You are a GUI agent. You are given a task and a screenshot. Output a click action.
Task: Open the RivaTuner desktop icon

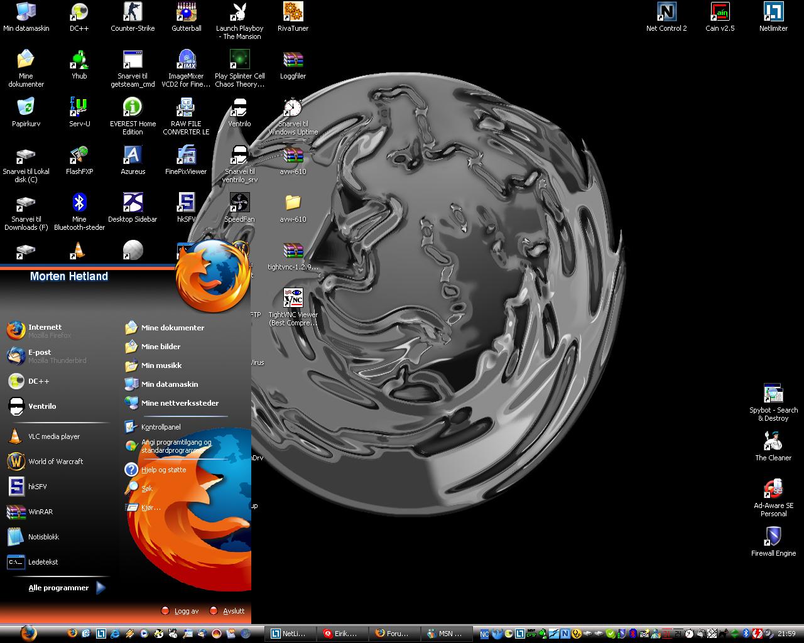293,17
